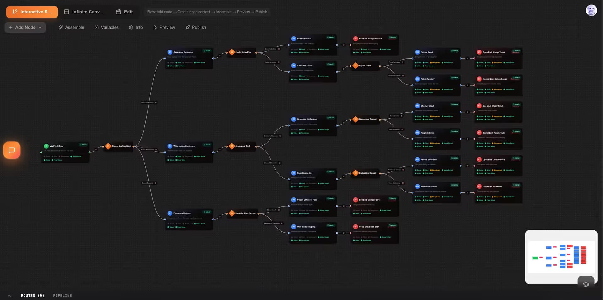Click the Grapenzo's Answer choice diamond
The image size is (603, 300).
356,119
